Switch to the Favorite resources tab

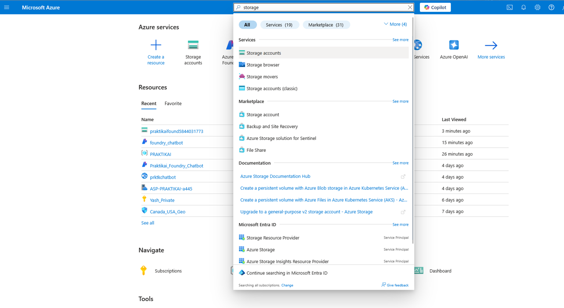click(x=173, y=103)
